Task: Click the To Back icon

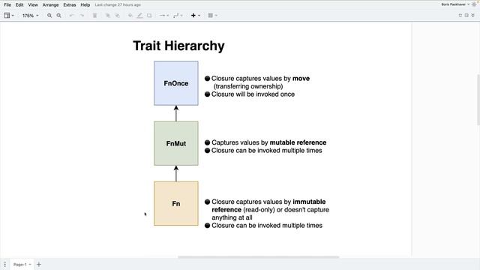Action: (118, 15)
